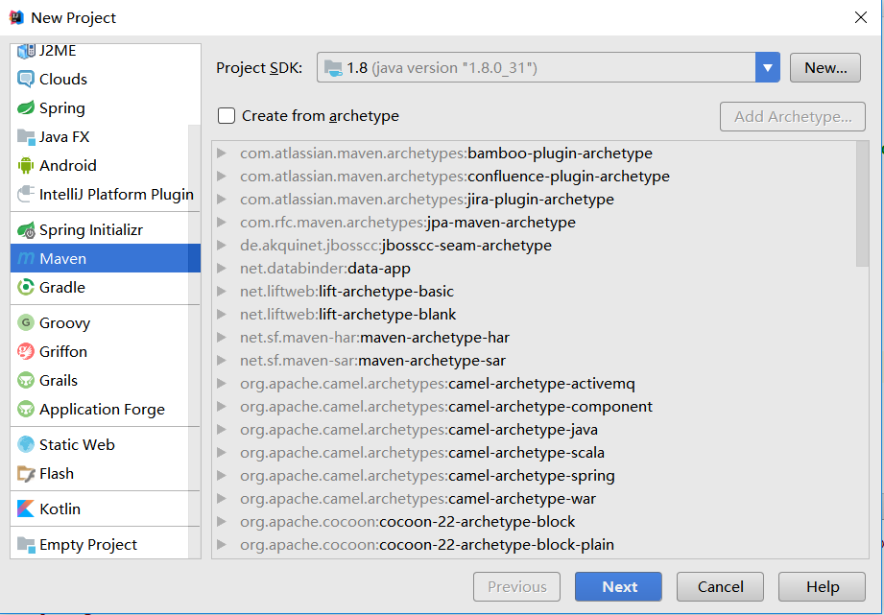
Task: Click the IntelliJ logo in title bar
Action: (16, 17)
